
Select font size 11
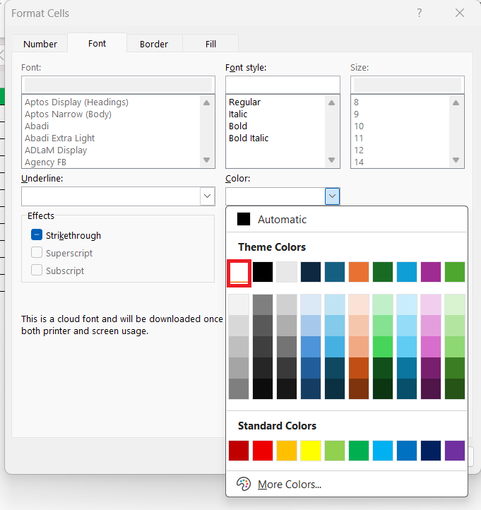359,138
